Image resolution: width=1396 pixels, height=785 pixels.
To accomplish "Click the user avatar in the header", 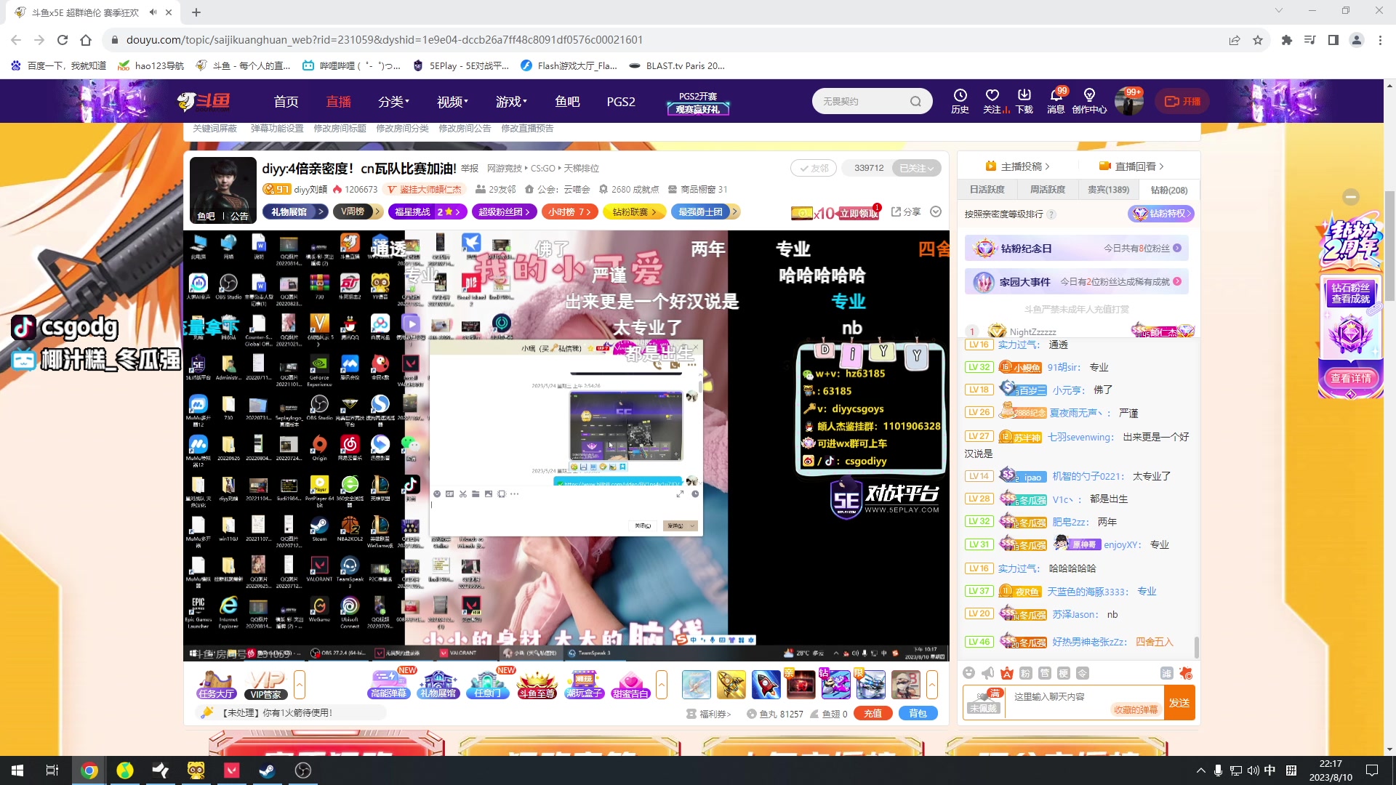I will (x=1128, y=102).
